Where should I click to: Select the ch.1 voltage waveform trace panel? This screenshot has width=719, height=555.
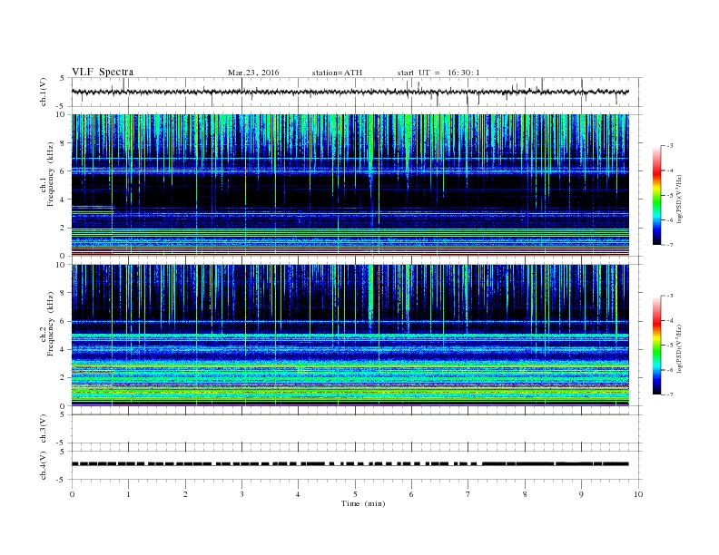[357, 92]
